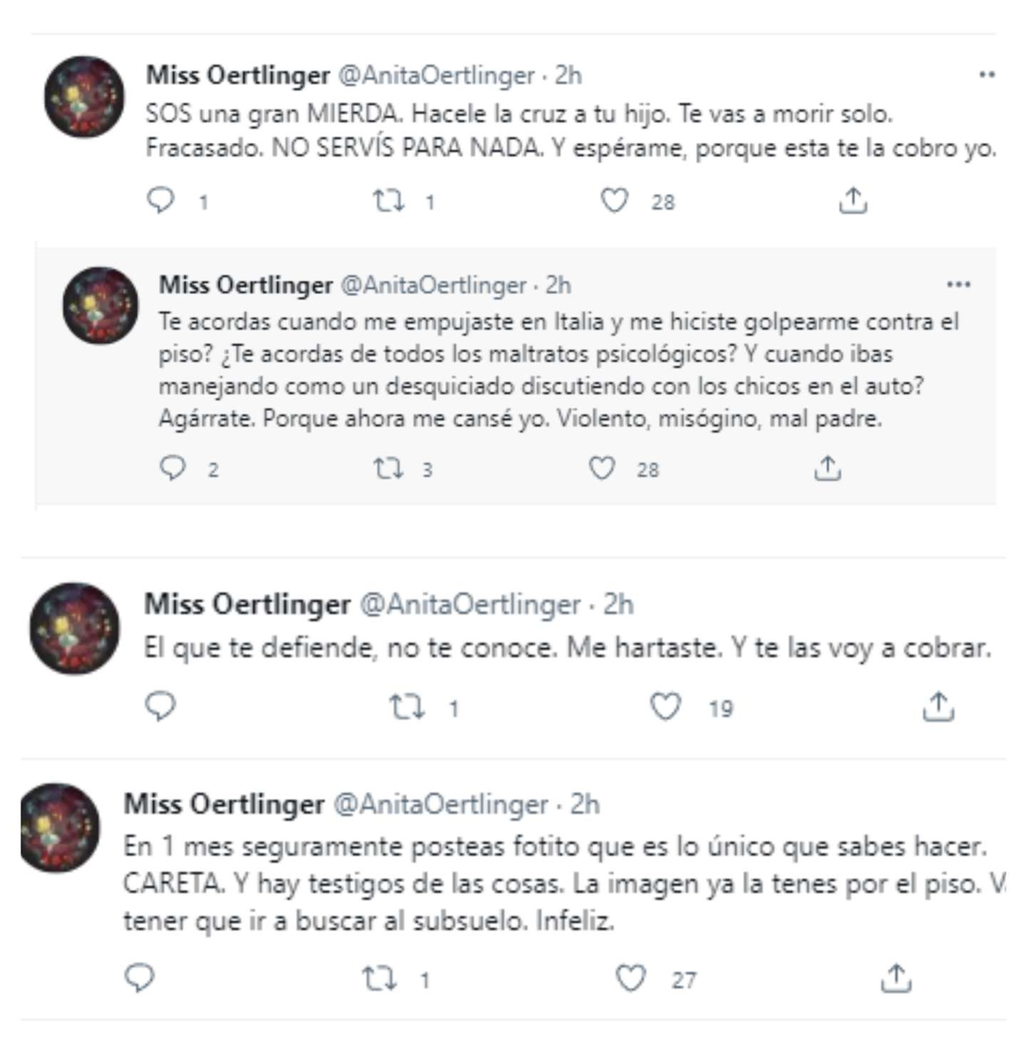Screen dimensions: 1027x1061
Task: Like the tweet with 28 likes at the top
Action: coord(614,200)
